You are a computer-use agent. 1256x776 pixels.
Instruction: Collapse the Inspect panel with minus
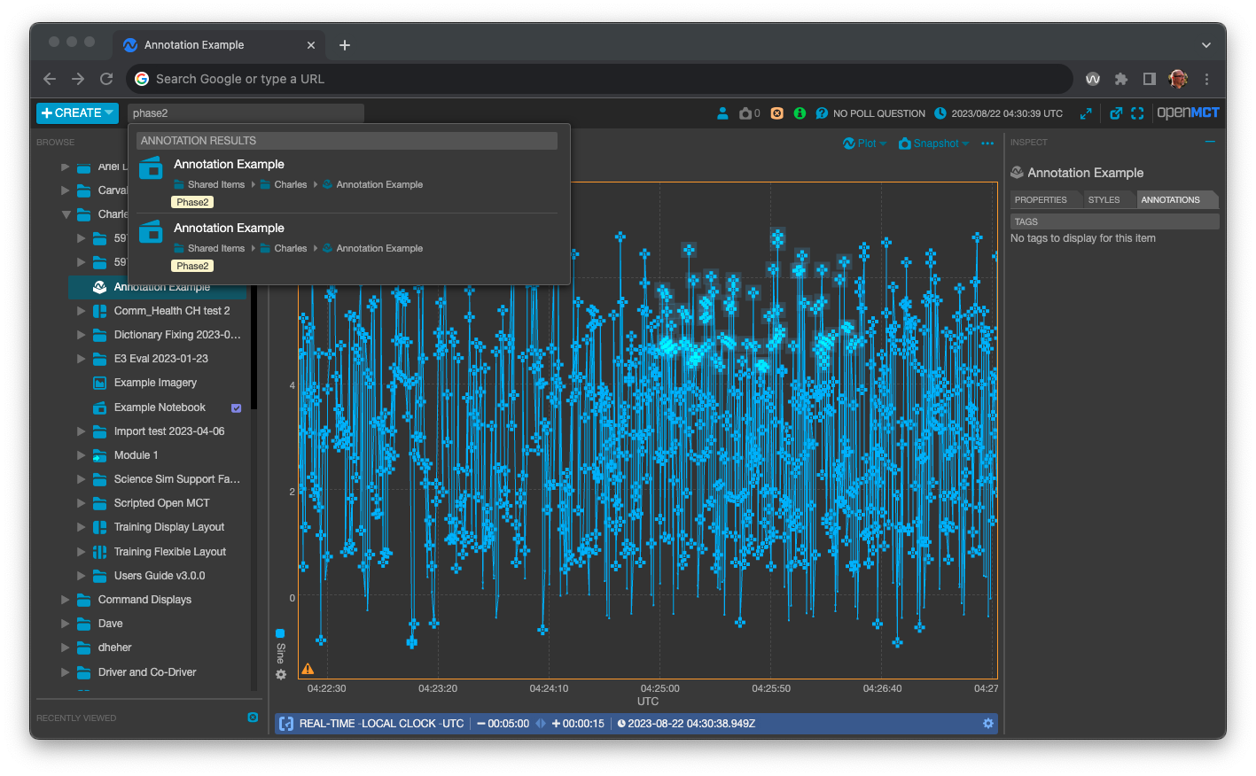1210,142
